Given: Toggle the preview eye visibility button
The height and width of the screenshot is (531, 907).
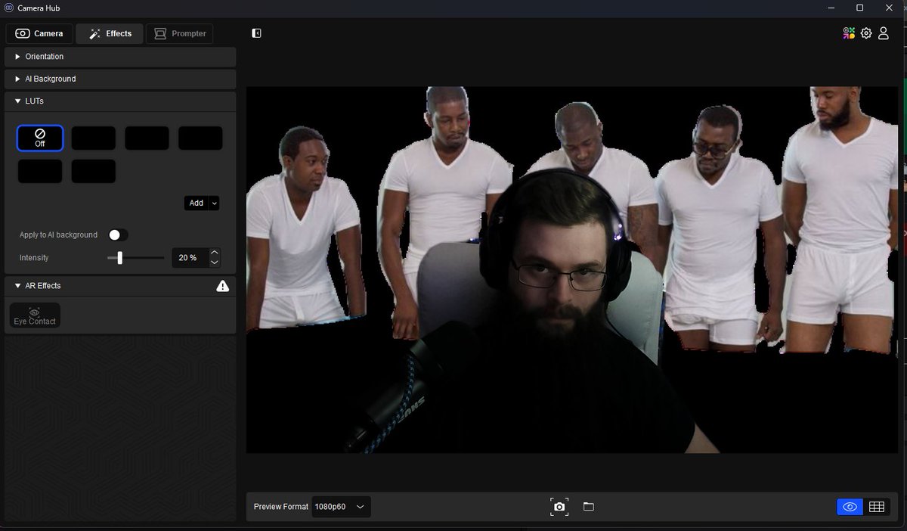Looking at the screenshot, I should 850,507.
